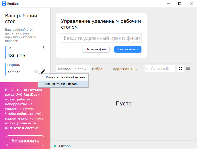This screenshot has width=197, height=149.
Task: Click the pencil edit password icon
Action: click(x=43, y=71)
